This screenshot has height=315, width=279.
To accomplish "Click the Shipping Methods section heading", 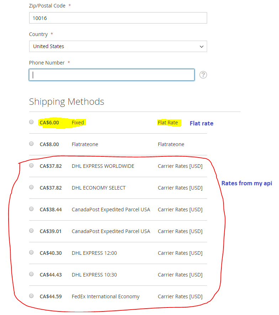I will pos(67,102).
